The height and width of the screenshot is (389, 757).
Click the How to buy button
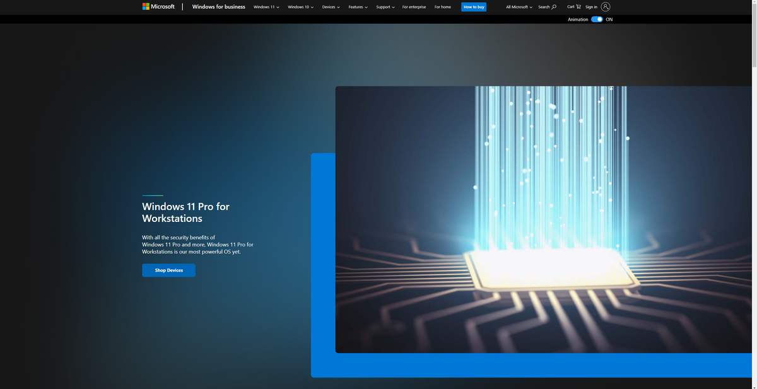coord(474,7)
